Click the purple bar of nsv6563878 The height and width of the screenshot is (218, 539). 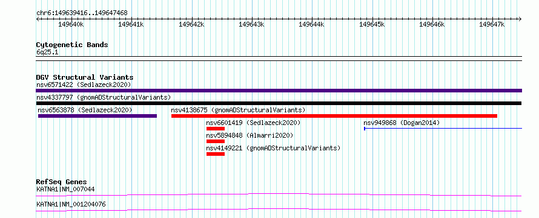[98, 116]
